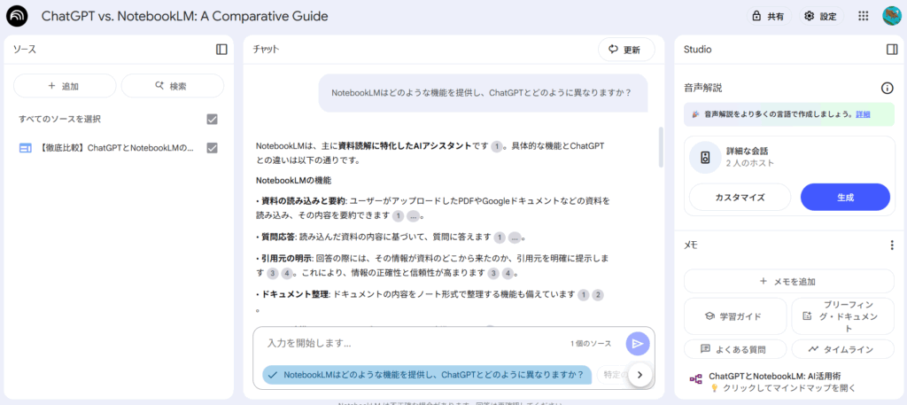The width and height of the screenshot is (907, 405).
Task: Click the notebook title text
Action: coord(184,16)
